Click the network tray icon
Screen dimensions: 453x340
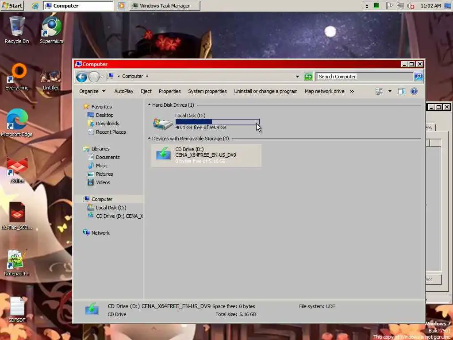click(400, 6)
